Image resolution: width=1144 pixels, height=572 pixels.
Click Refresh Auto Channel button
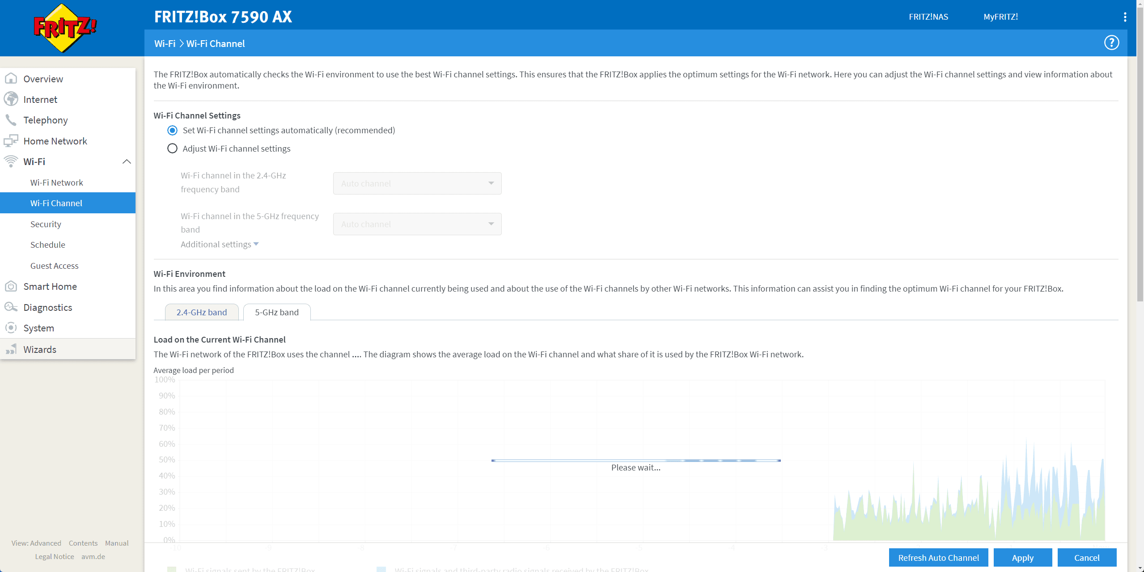[x=938, y=558]
